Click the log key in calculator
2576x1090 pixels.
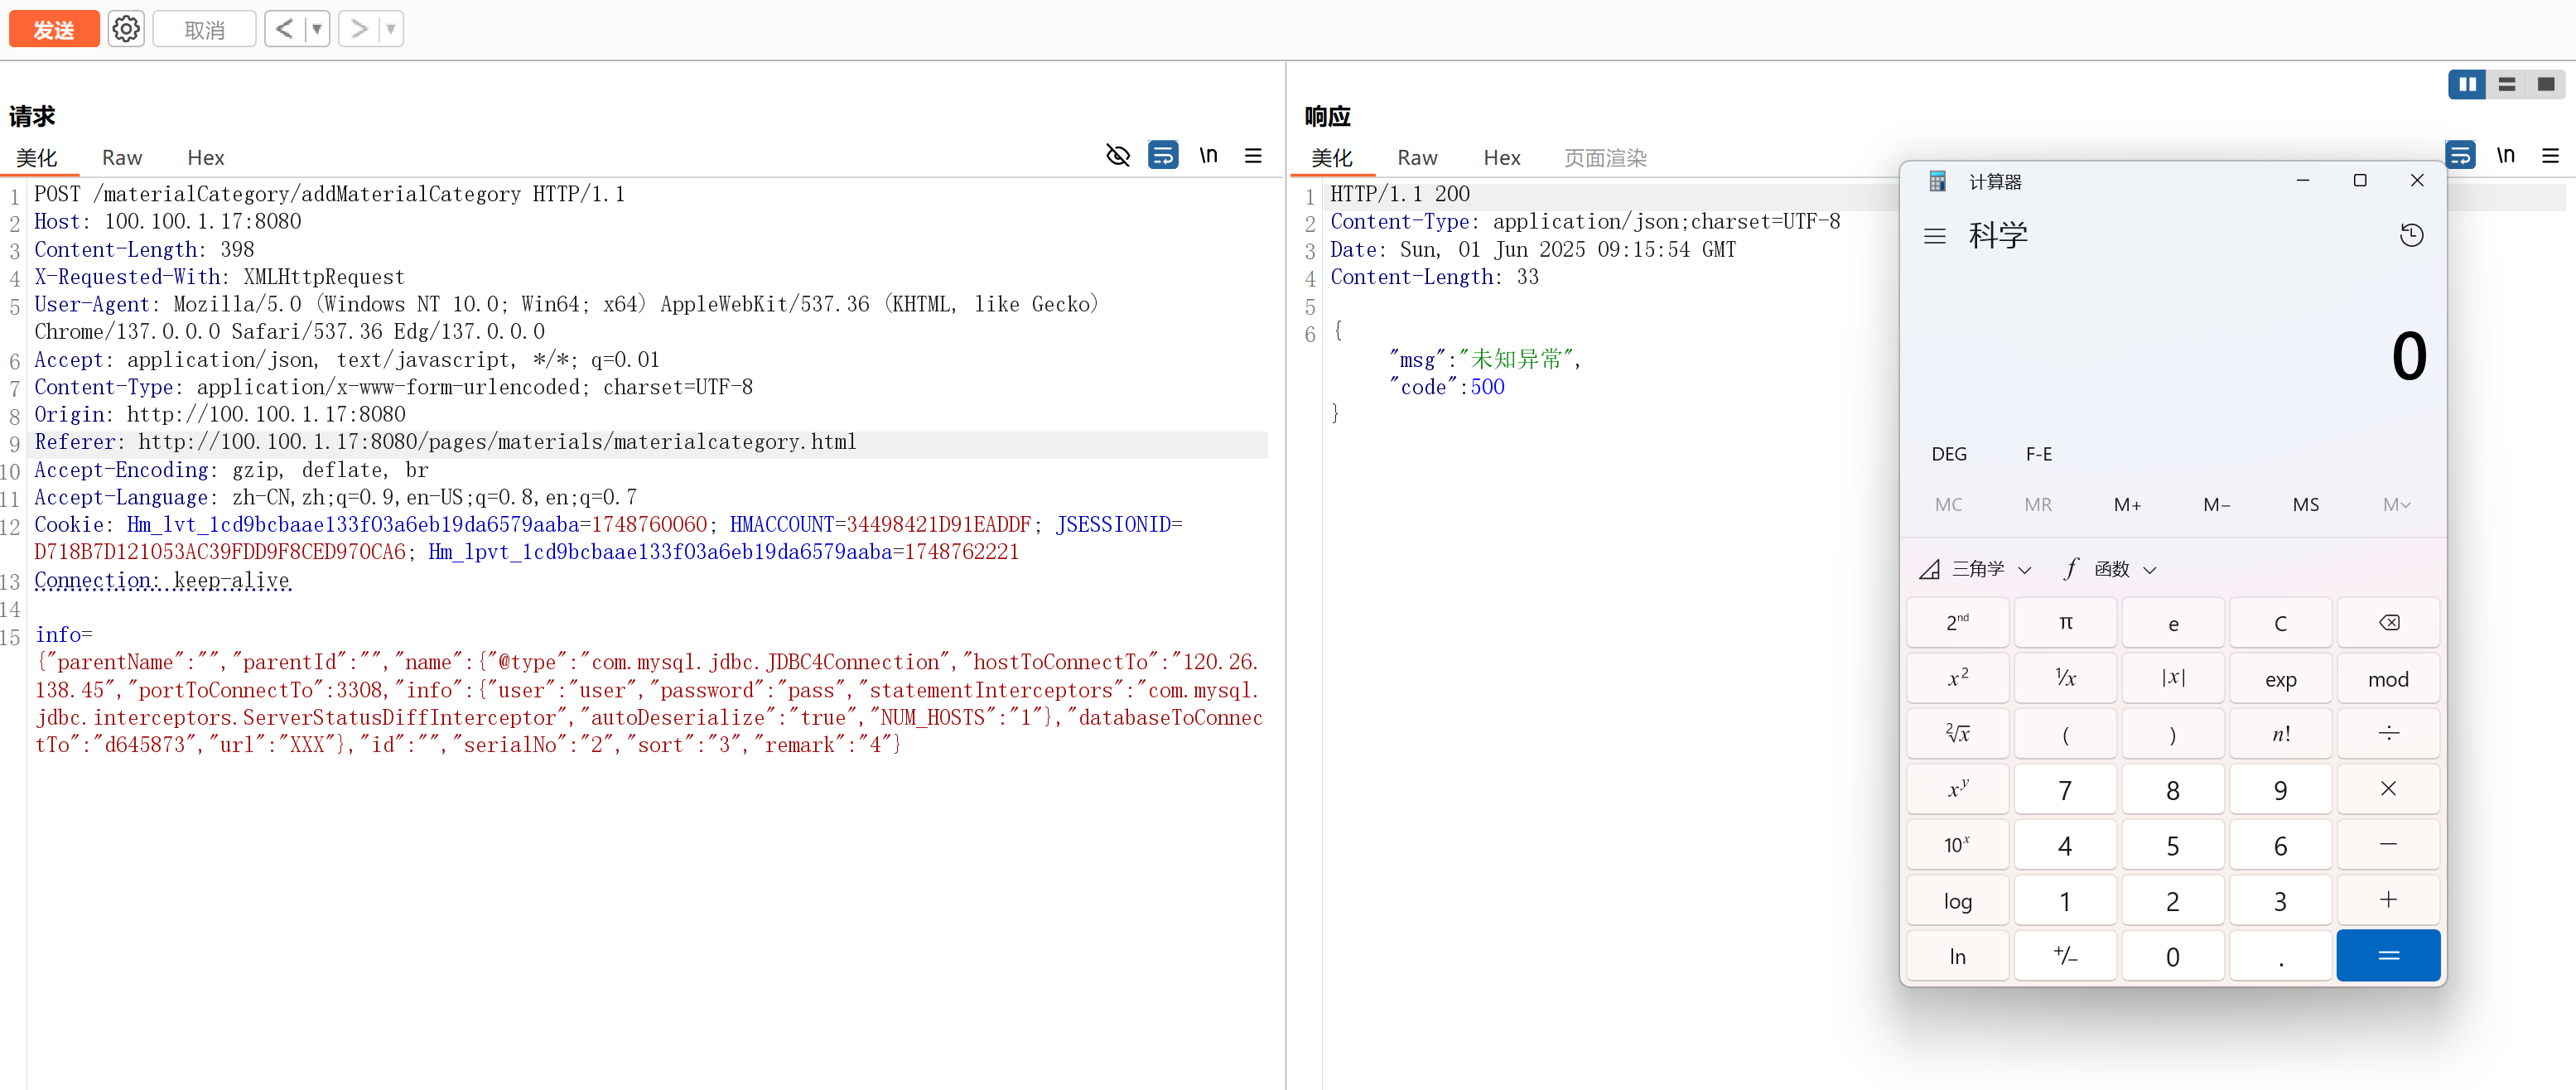point(1957,901)
